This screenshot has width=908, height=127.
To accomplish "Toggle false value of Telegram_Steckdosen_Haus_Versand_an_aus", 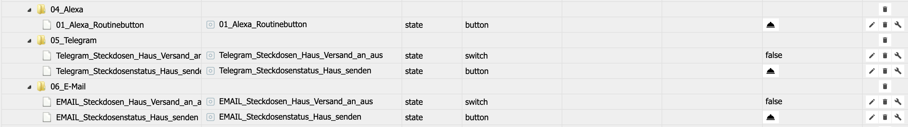I will coord(774,55).
